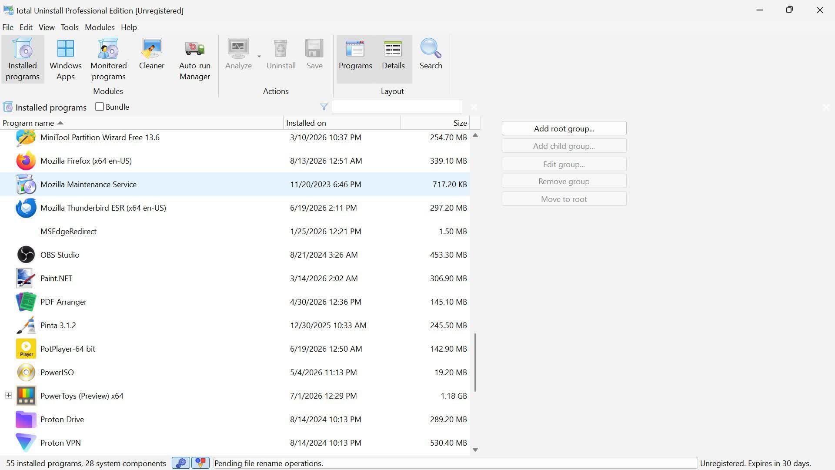Open the Installed programs module
This screenshot has width=835, height=470.
click(23, 59)
